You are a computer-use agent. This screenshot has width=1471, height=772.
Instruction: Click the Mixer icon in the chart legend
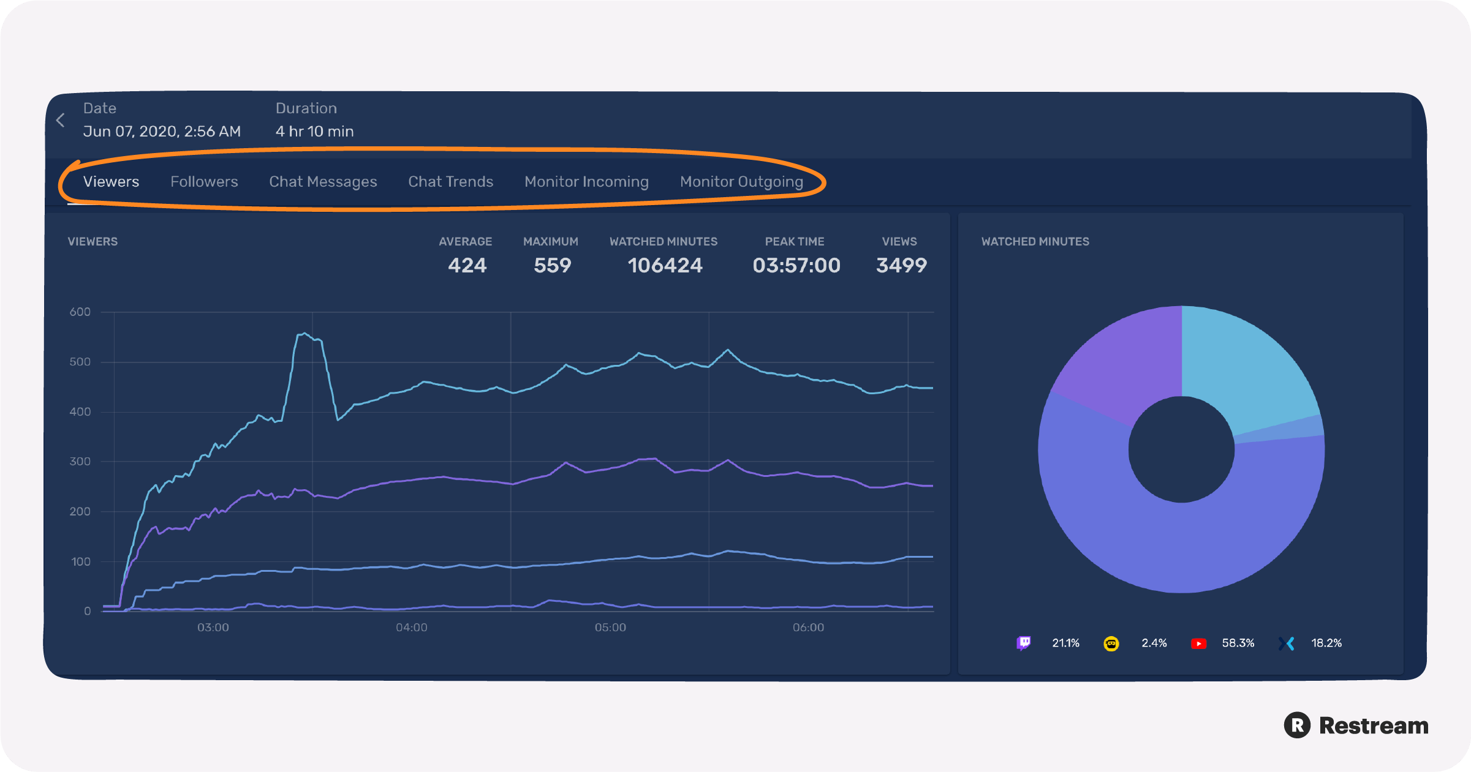[1287, 643]
